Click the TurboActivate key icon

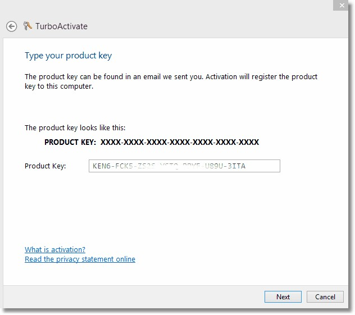click(x=28, y=26)
